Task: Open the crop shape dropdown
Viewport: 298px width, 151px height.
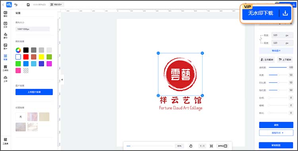Action: tap(276, 133)
